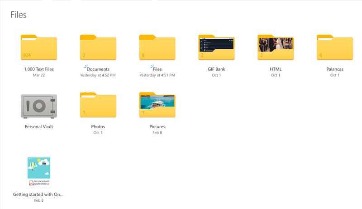The width and height of the screenshot is (362, 209).
Task: Select the GIF Bank folder thumbnail
Action: point(216,47)
